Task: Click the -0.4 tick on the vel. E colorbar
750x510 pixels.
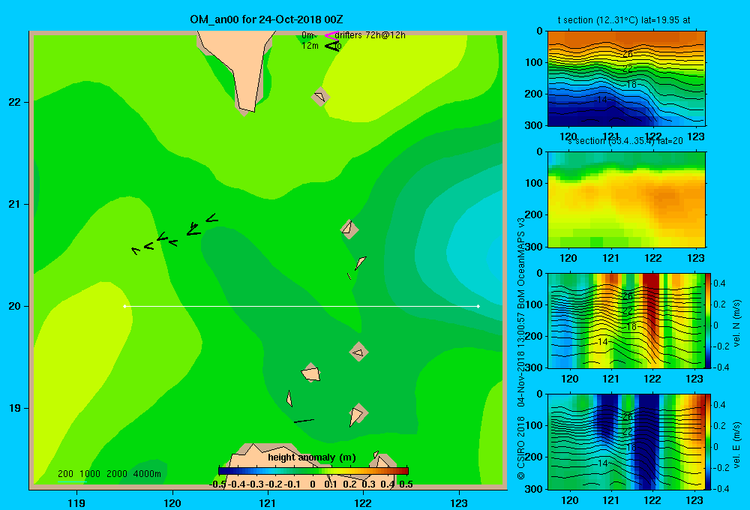Action: coord(721,488)
